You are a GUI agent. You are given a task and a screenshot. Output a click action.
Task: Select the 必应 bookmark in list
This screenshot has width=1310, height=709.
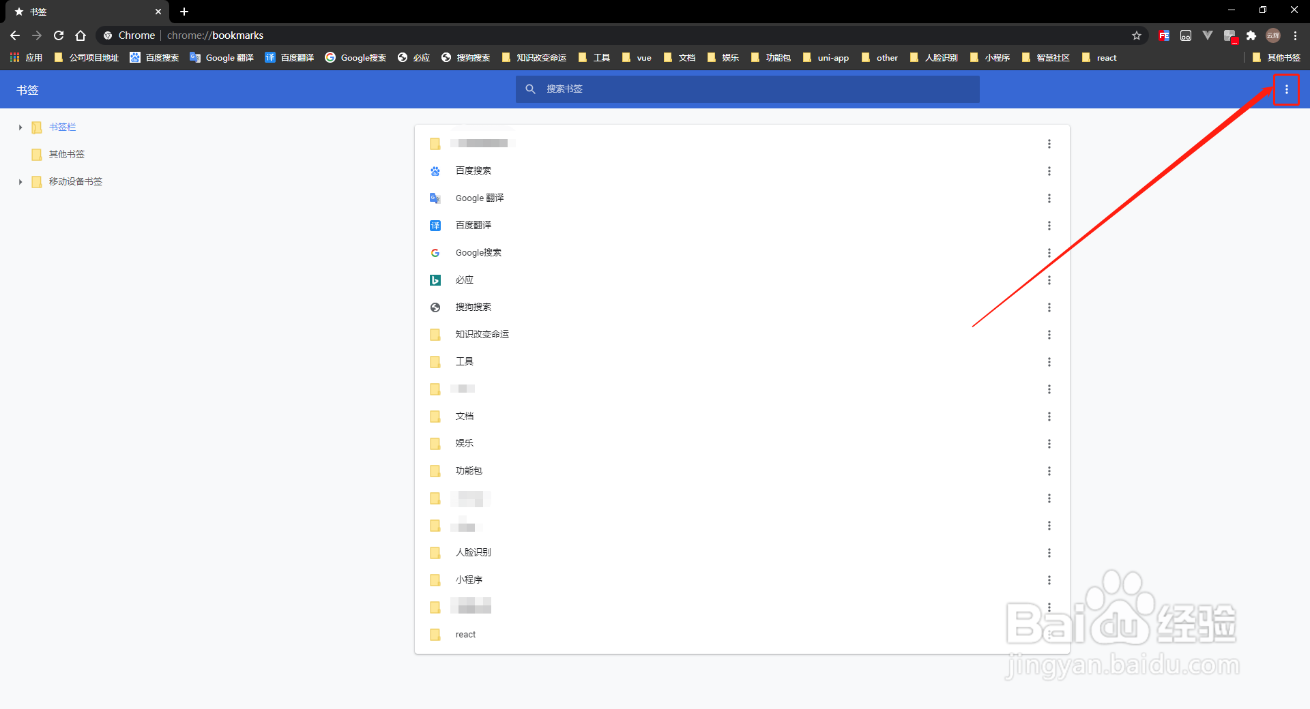(x=742, y=280)
